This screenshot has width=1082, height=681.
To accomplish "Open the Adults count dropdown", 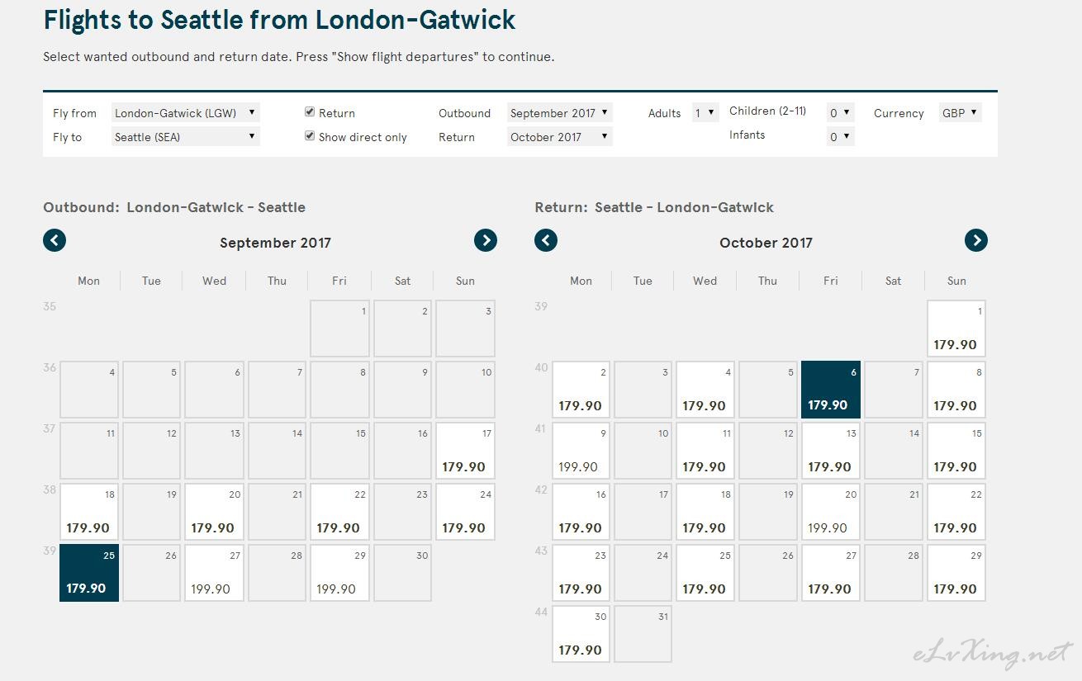I will [x=705, y=113].
